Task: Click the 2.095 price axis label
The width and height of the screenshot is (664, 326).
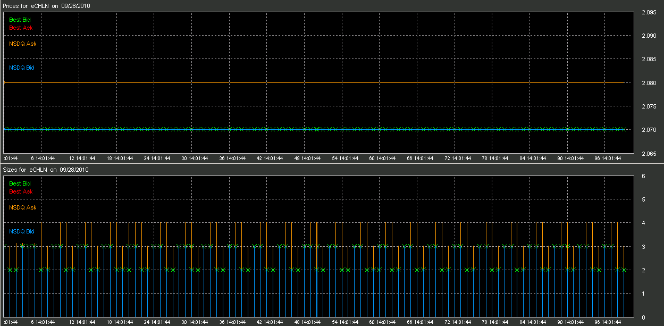Action: [x=649, y=12]
